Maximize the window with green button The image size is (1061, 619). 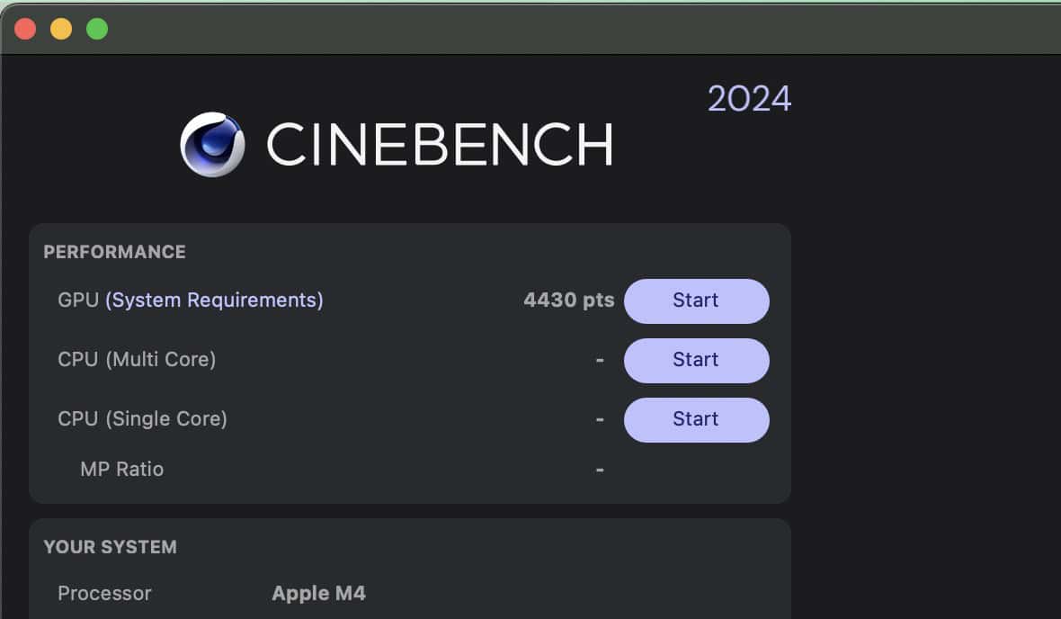pos(97,29)
